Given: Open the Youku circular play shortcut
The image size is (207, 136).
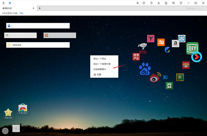Looking at the screenshot, I should 196,57.
